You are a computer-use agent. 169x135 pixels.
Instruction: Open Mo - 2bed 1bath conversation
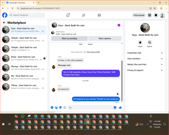pyautogui.click(x=24, y=77)
